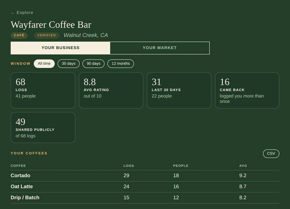Sort by the Avg column header
This screenshot has width=290, height=209.
(243, 166)
